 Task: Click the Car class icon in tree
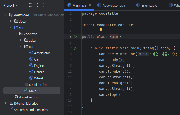31,59
